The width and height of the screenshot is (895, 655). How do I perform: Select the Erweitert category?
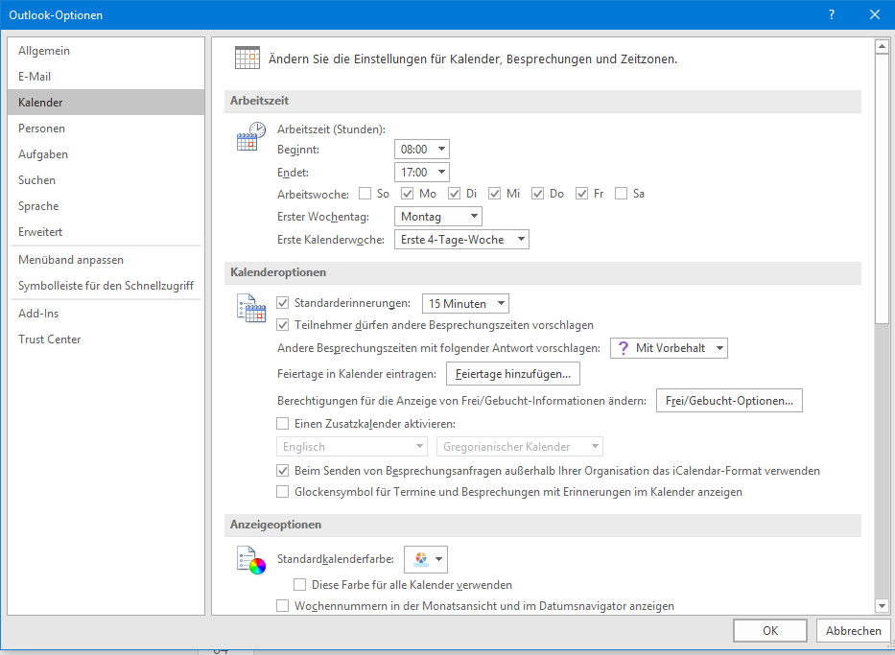point(106,232)
